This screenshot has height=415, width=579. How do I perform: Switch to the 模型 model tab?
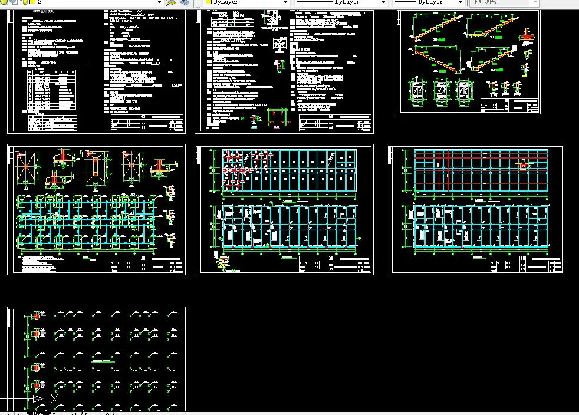click(39, 413)
